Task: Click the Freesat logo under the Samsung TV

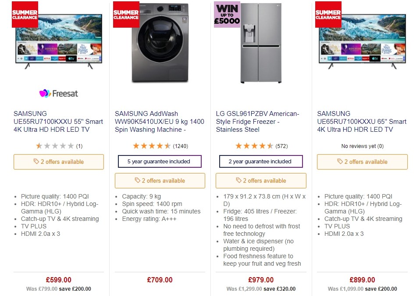Action: pos(58,93)
